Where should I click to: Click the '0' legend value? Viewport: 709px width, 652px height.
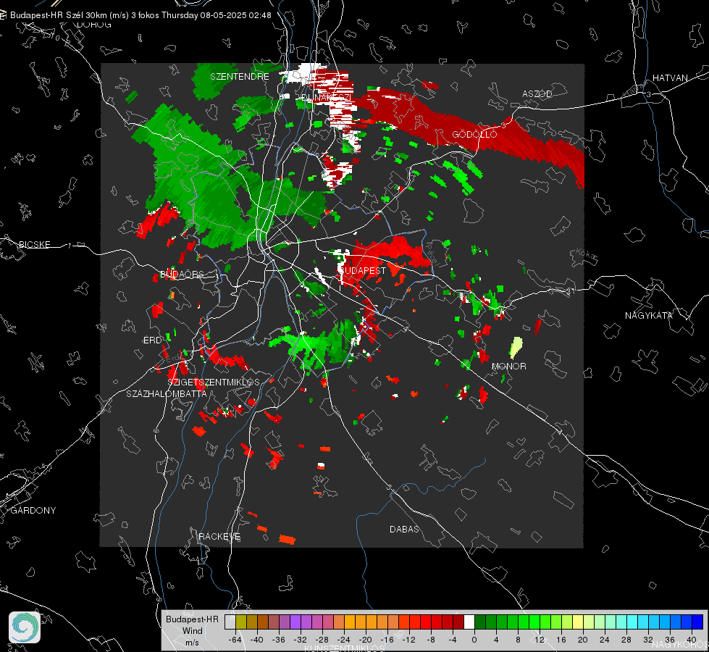click(474, 640)
